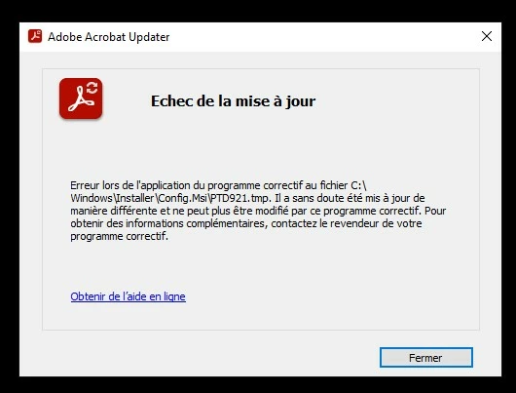Click the small Acrobat icon in title bar

point(35,36)
